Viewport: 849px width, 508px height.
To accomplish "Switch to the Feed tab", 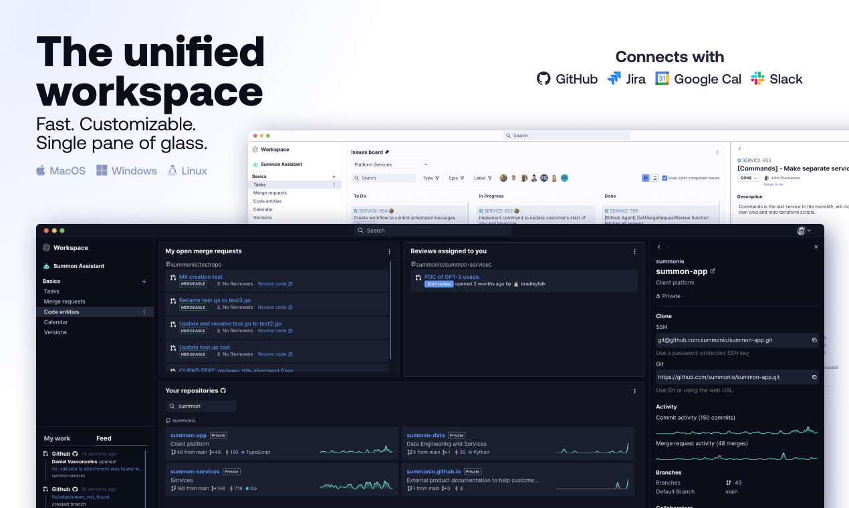I will coord(104,438).
